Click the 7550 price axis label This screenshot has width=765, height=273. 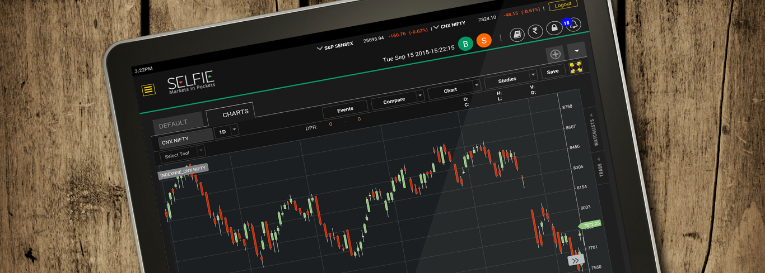pyautogui.click(x=596, y=267)
